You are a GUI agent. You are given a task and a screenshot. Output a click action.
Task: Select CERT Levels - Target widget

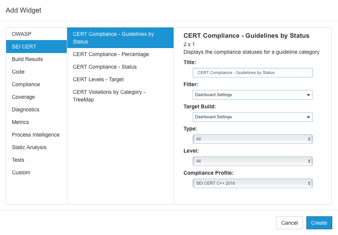pos(120,80)
